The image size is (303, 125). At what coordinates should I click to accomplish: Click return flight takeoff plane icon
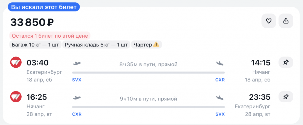(x=77, y=97)
